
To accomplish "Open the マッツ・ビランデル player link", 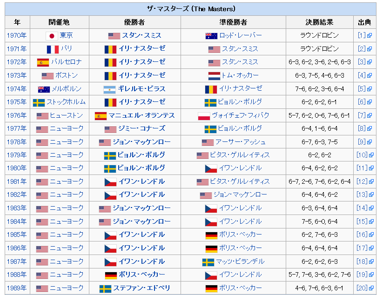I will click(240, 262).
